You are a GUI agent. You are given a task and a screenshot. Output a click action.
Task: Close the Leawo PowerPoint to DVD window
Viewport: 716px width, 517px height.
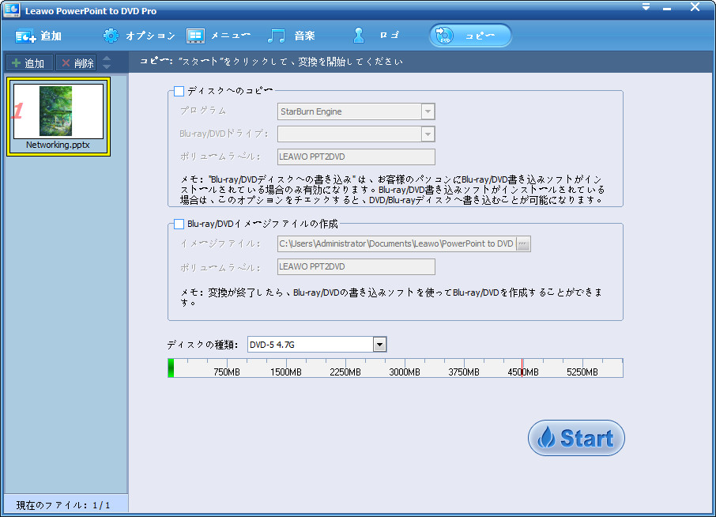[x=695, y=7]
